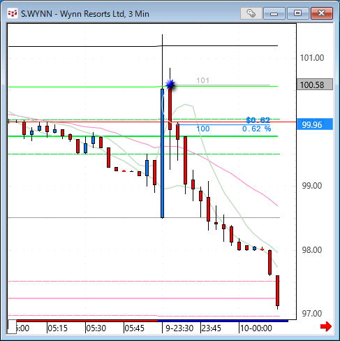
Task: Click the gray 101 order label
Action: (x=202, y=80)
